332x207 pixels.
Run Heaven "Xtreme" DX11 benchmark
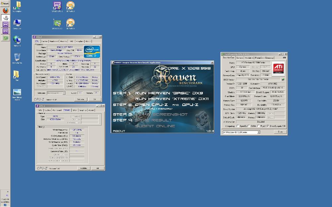(172, 99)
